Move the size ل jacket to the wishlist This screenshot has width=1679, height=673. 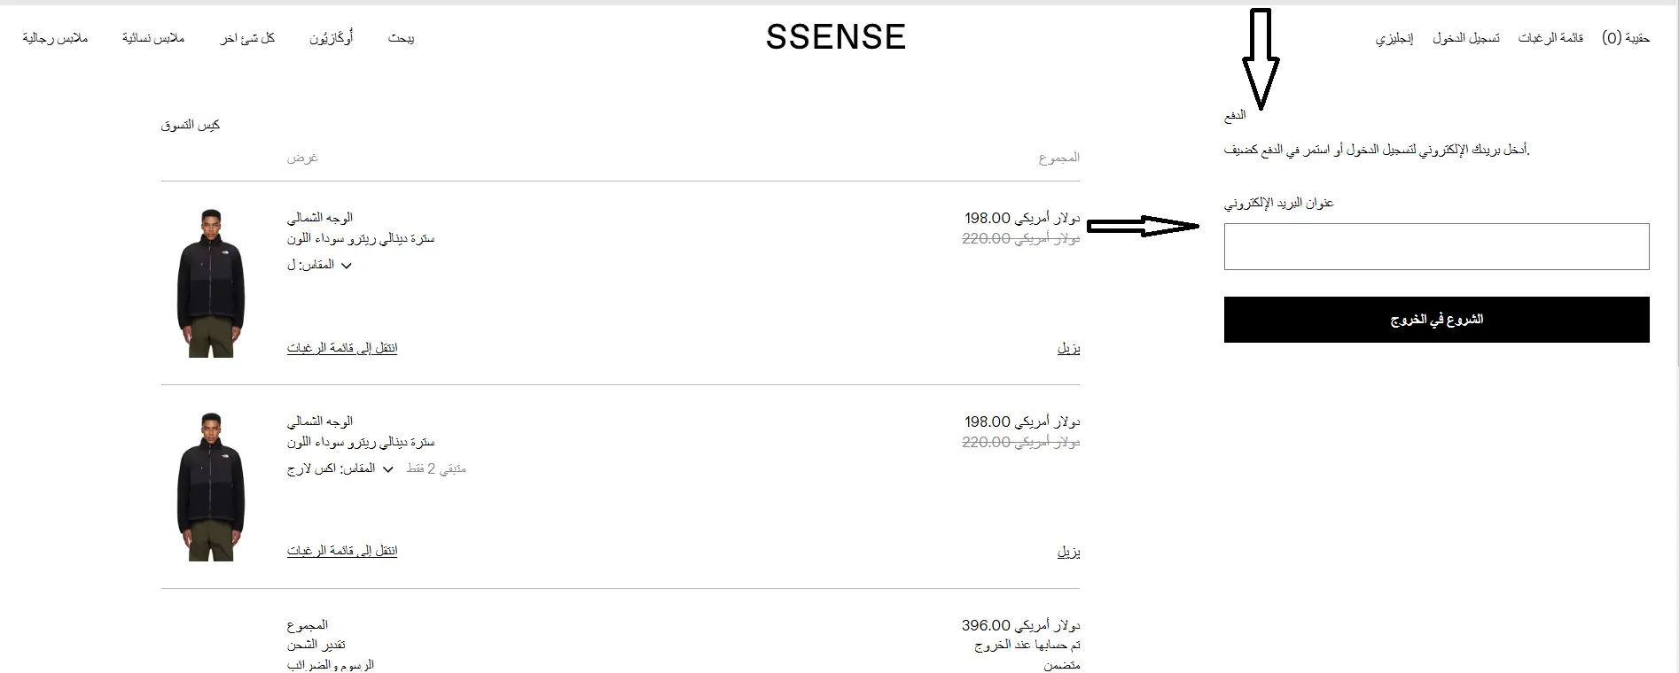coord(342,348)
